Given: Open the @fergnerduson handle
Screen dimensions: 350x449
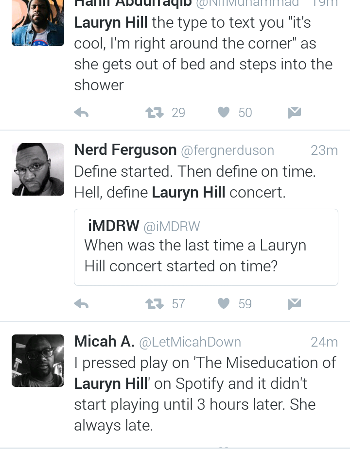Looking at the screenshot, I should click(x=227, y=150).
